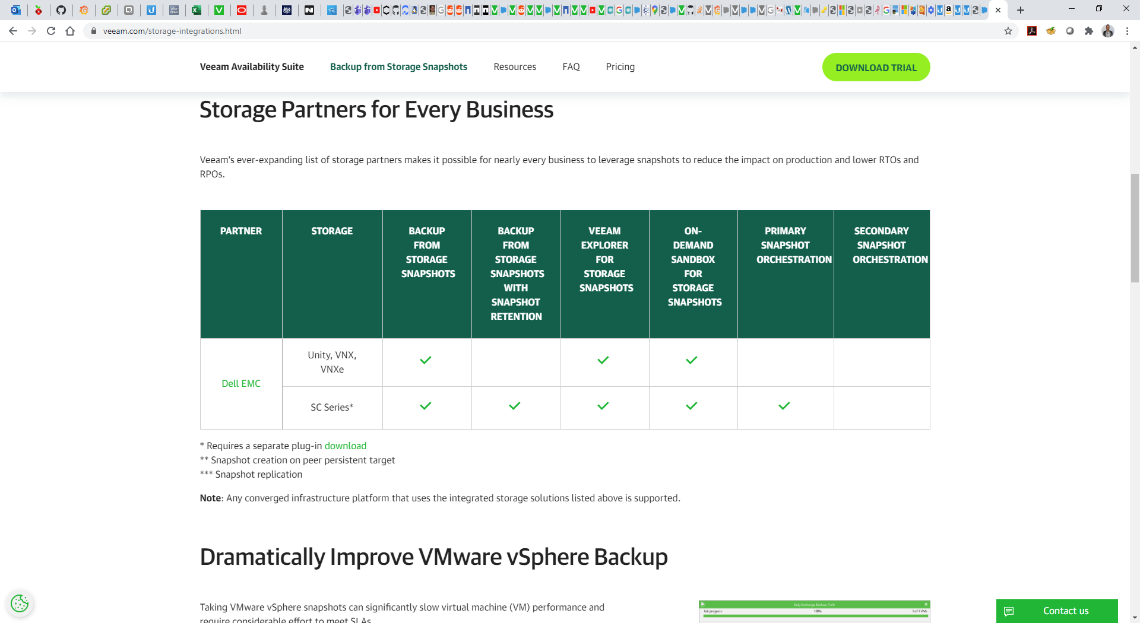The image size is (1140, 623).
Task: Open the Adobe Acrobat extension
Action: (x=1032, y=31)
